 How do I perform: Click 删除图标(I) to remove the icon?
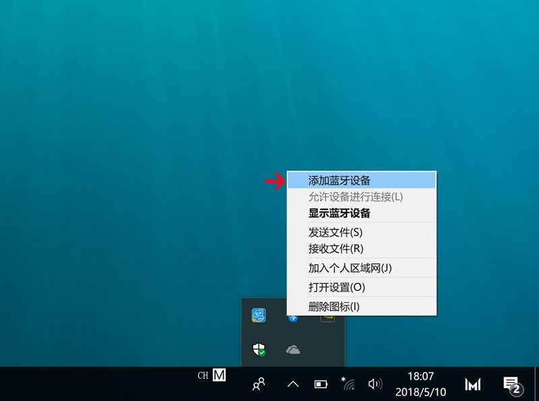(334, 307)
